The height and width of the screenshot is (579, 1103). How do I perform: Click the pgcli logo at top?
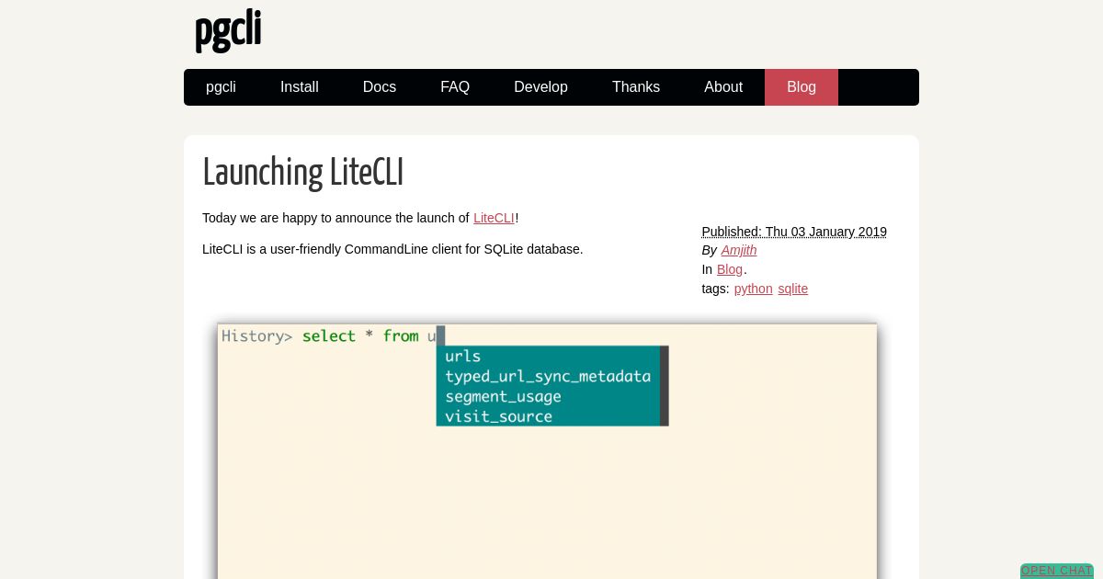[228, 31]
